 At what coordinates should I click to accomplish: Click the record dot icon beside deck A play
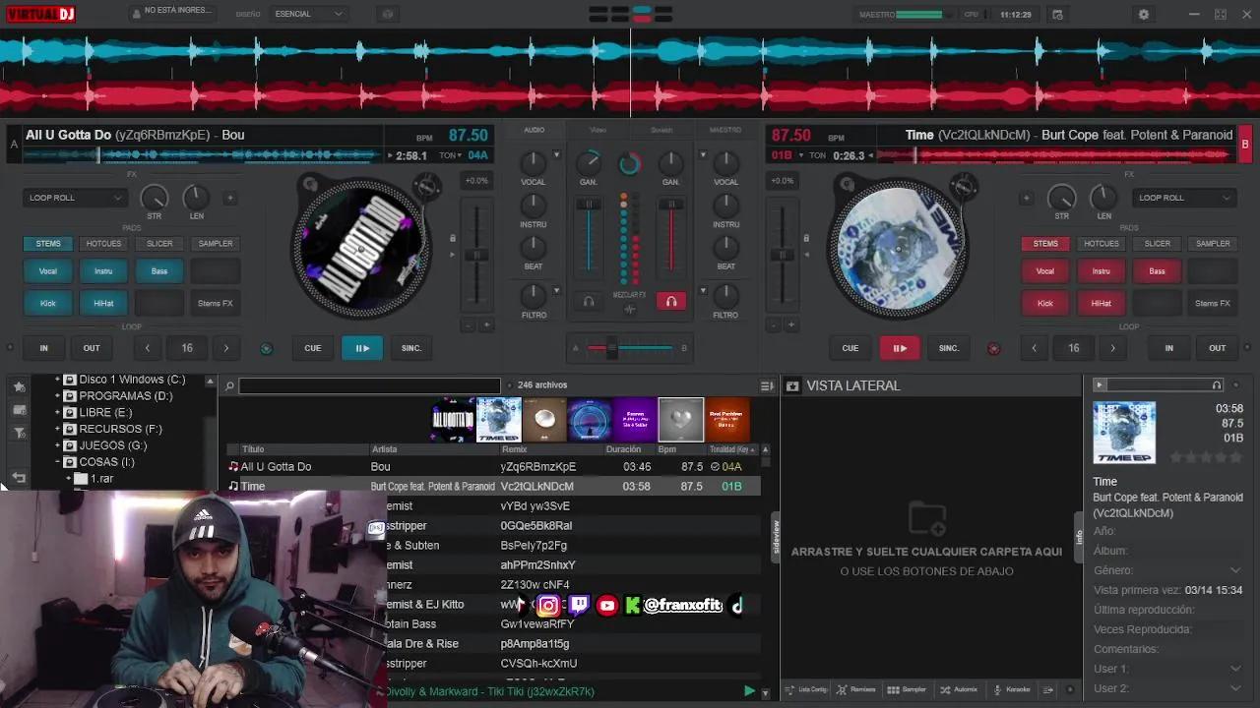[266, 348]
